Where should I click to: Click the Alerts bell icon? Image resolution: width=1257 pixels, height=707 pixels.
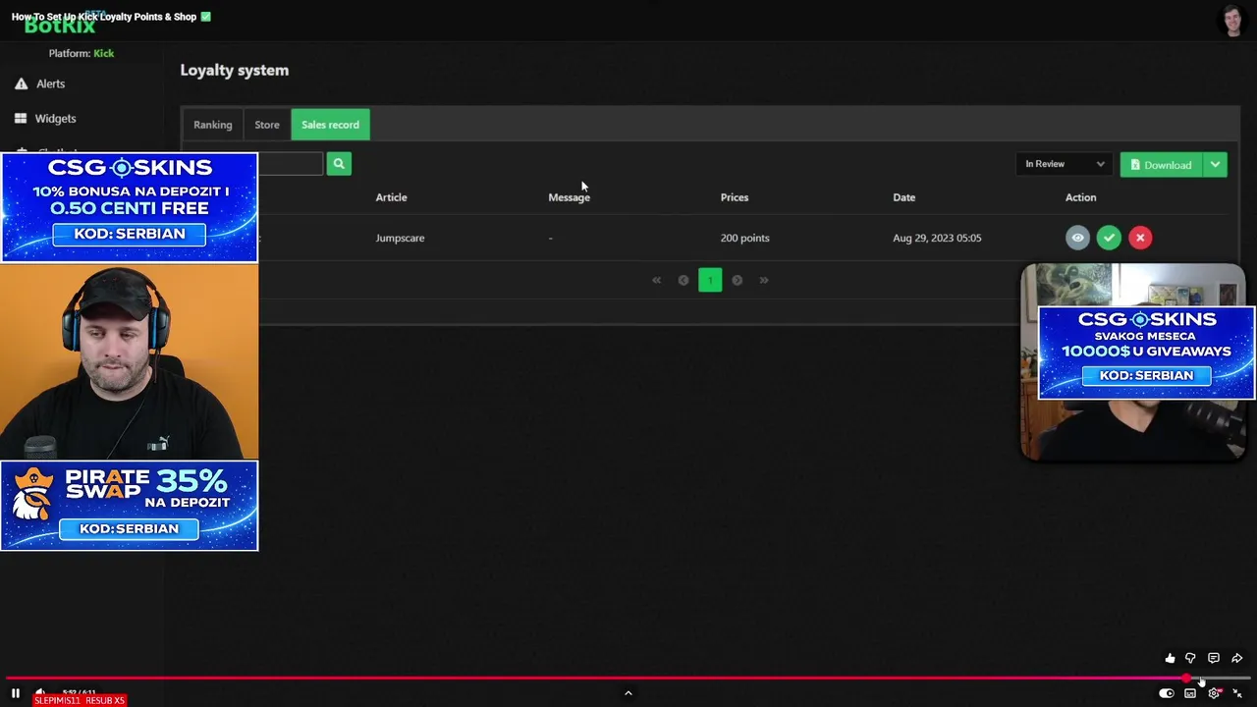21,83
